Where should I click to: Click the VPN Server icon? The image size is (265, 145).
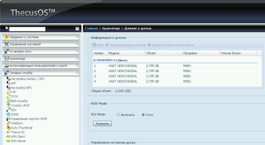(x=8, y=141)
